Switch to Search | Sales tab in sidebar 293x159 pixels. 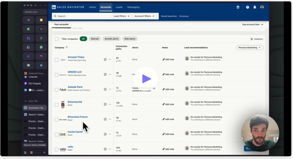[x=35, y=114]
